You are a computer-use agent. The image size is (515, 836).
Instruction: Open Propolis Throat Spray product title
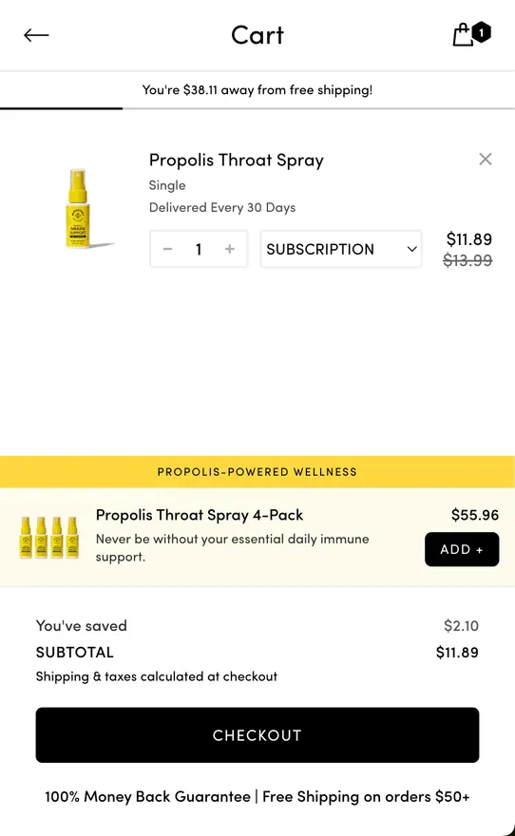tap(237, 160)
